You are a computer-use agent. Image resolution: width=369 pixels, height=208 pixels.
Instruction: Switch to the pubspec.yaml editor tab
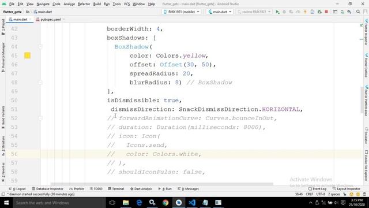pyautogui.click(x=50, y=20)
